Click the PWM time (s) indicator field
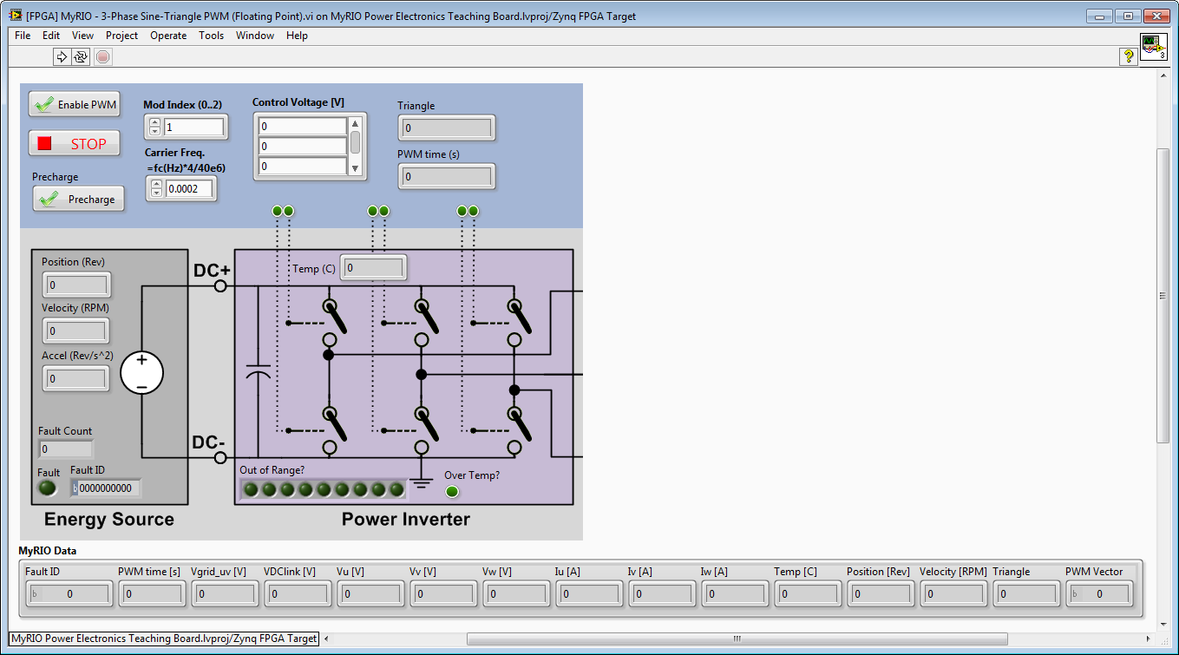 [x=446, y=177]
